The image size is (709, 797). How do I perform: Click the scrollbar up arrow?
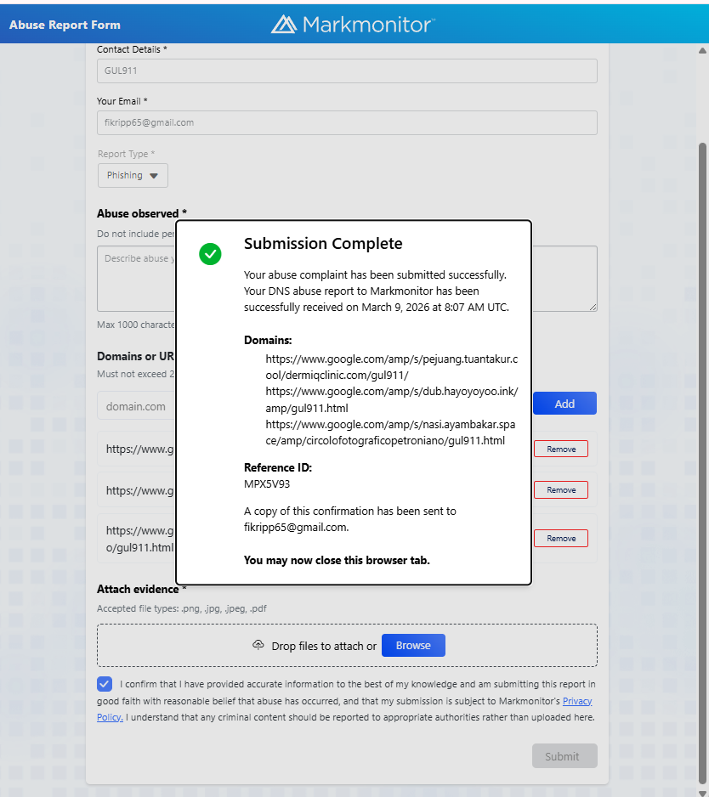(702, 50)
